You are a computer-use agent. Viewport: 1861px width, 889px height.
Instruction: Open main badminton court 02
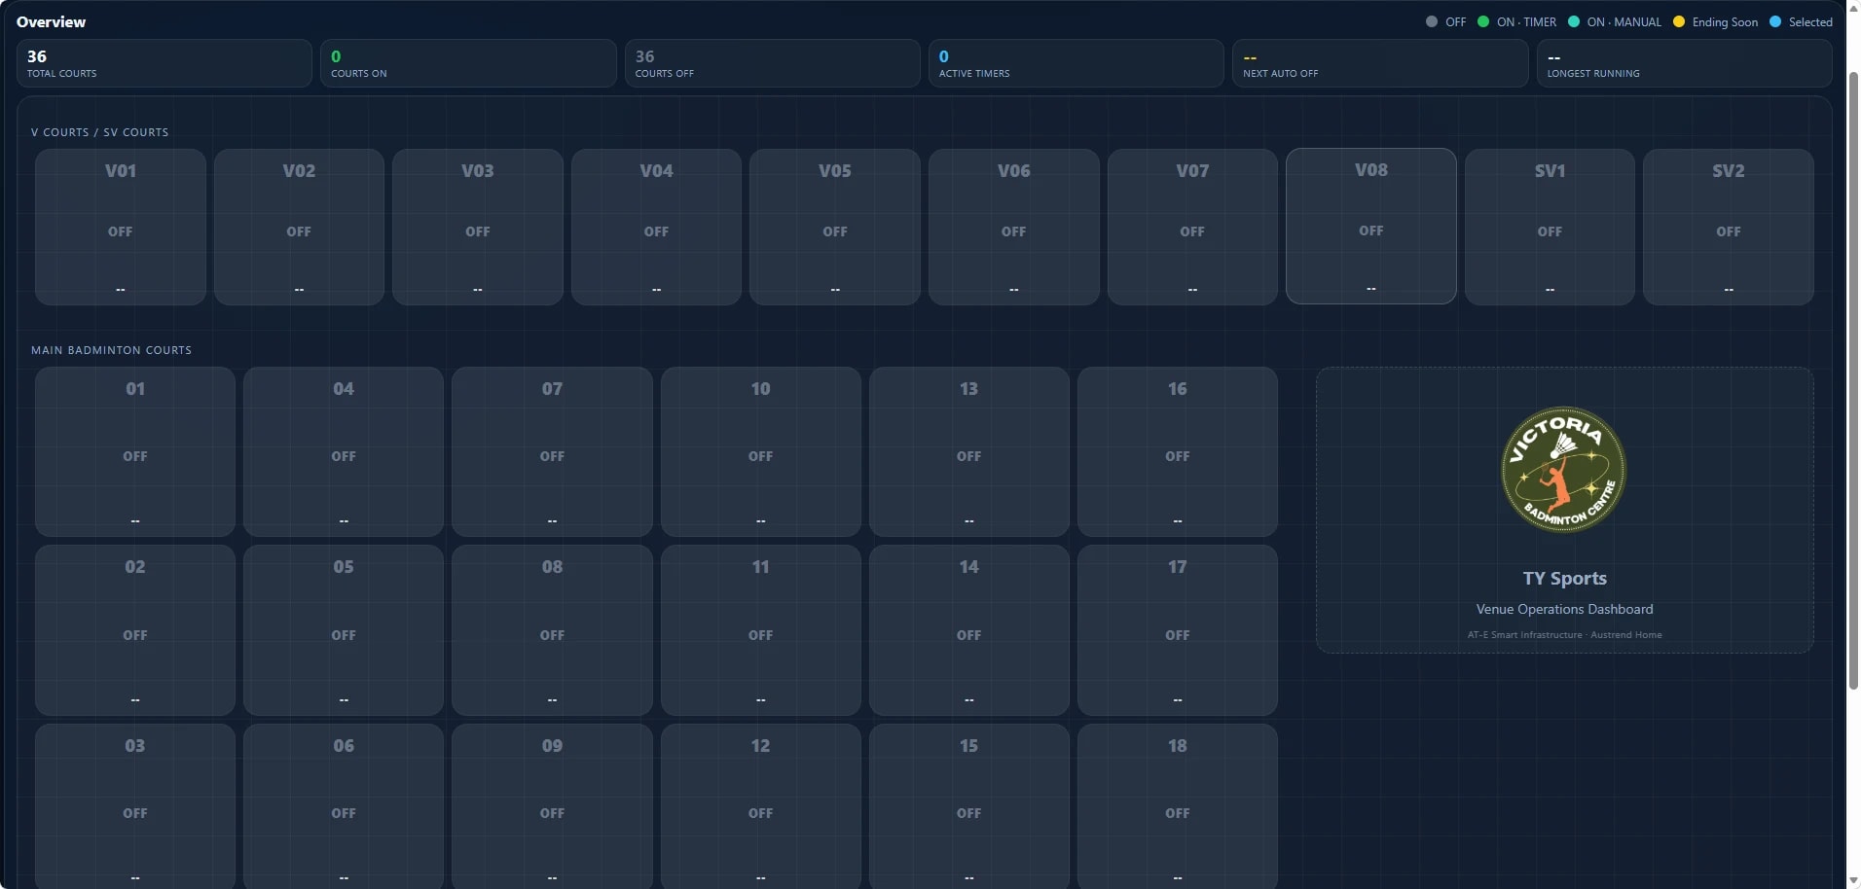click(135, 630)
